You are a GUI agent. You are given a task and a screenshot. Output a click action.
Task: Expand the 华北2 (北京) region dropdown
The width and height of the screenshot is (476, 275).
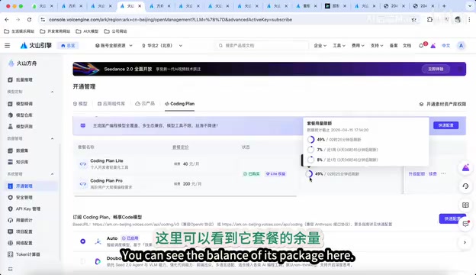click(x=162, y=46)
